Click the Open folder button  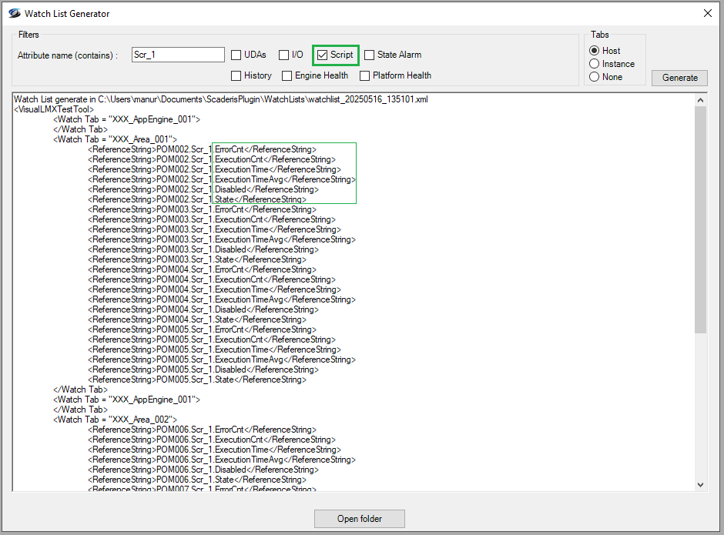359,519
